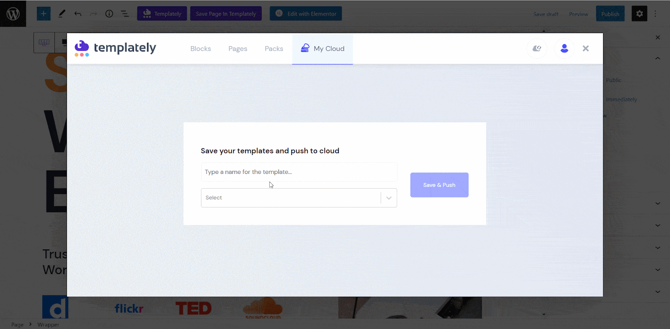Image resolution: width=670 pixels, height=329 pixels.
Task: Open the block inserter plus icon
Action: [x=44, y=14]
